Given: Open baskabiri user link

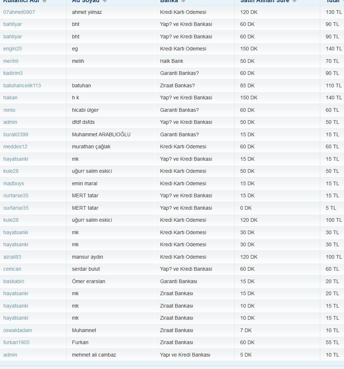Looking at the screenshot, I should coord(14,281).
